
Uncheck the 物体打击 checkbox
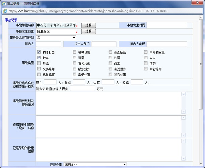(x=39, y=52)
